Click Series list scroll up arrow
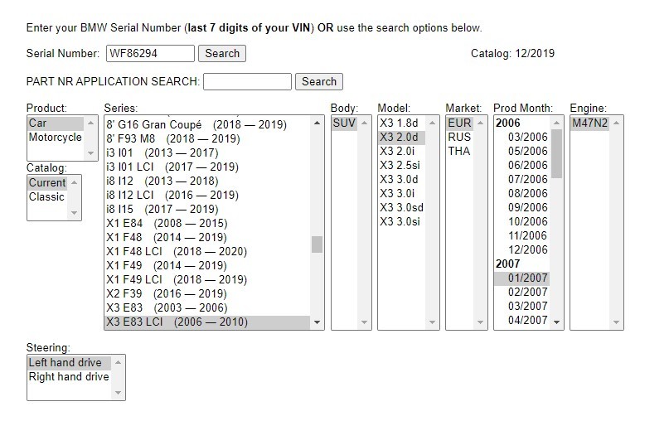 pos(317,123)
